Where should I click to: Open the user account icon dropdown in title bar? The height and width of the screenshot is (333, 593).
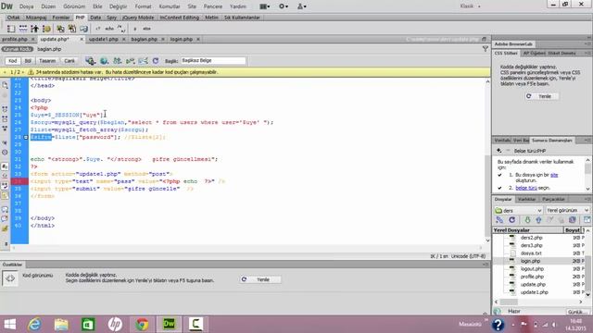(301, 6)
